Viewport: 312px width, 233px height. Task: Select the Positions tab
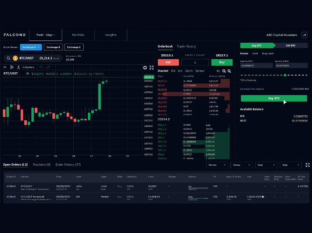(x=41, y=165)
